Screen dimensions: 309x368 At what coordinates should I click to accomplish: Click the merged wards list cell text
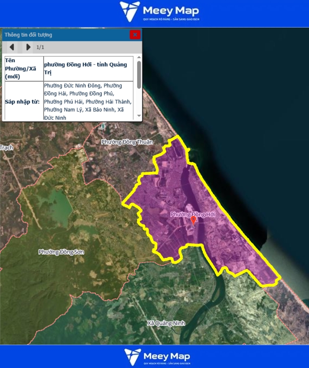point(87,101)
